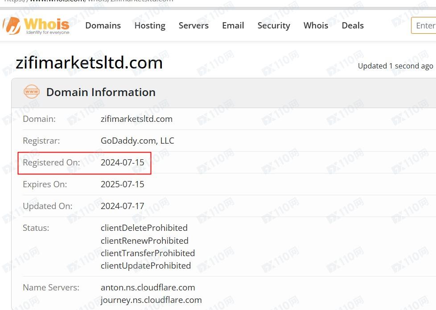Click the GoDaddy.com, LLC registrar value
Image resolution: width=436 pixels, height=310 pixels.
click(x=137, y=141)
